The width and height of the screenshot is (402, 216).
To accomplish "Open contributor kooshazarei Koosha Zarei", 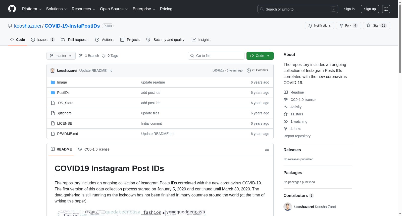I will pos(310,207).
